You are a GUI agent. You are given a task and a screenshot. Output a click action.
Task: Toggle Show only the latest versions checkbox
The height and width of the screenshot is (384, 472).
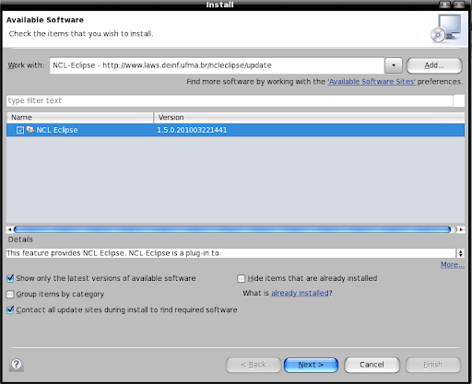pyautogui.click(x=10, y=278)
